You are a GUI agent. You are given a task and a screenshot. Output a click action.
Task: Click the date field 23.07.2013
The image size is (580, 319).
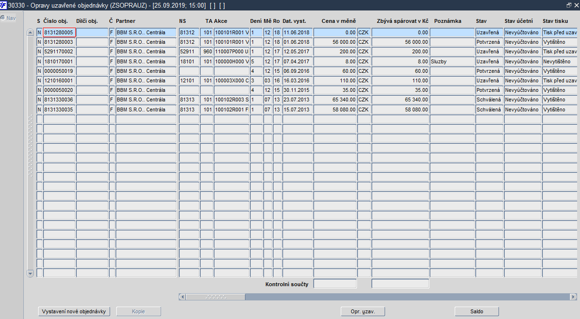tap(297, 100)
